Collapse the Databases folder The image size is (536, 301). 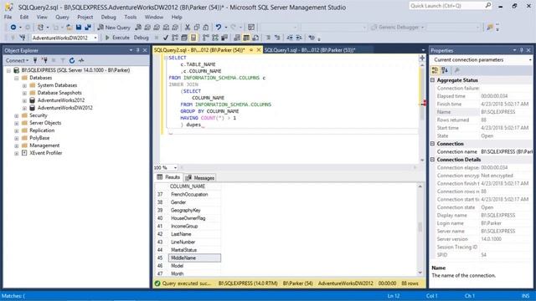(x=17, y=78)
